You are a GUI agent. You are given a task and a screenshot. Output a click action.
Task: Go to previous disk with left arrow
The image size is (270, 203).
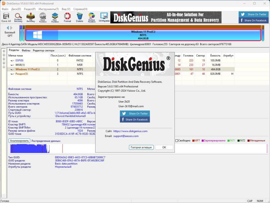(8, 28)
